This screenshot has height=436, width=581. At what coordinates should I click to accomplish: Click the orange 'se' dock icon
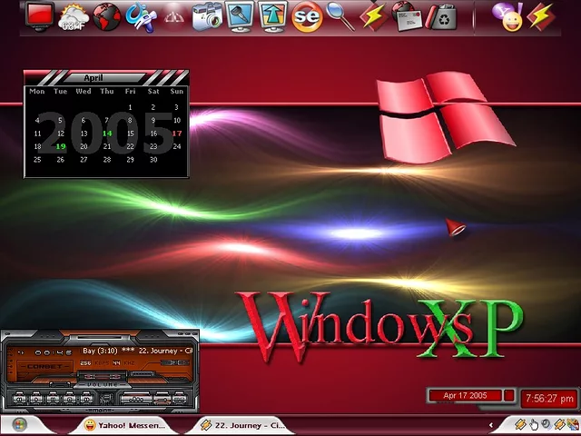pyautogui.click(x=308, y=15)
